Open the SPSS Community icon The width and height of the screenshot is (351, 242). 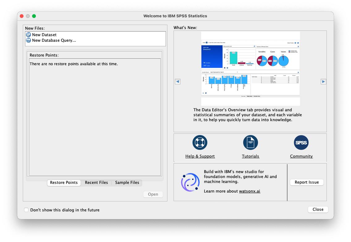(x=301, y=142)
